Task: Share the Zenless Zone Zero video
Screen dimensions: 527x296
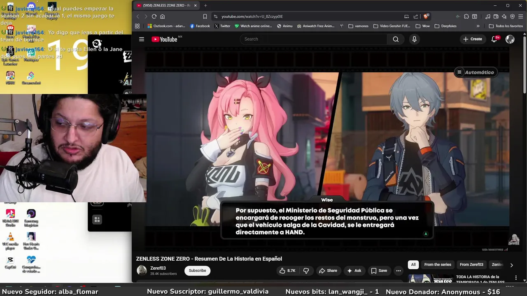Action: [x=328, y=271]
